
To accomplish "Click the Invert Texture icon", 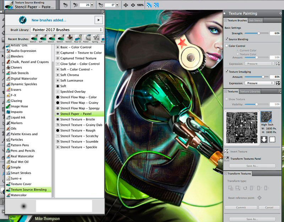I will tap(226, 151).
